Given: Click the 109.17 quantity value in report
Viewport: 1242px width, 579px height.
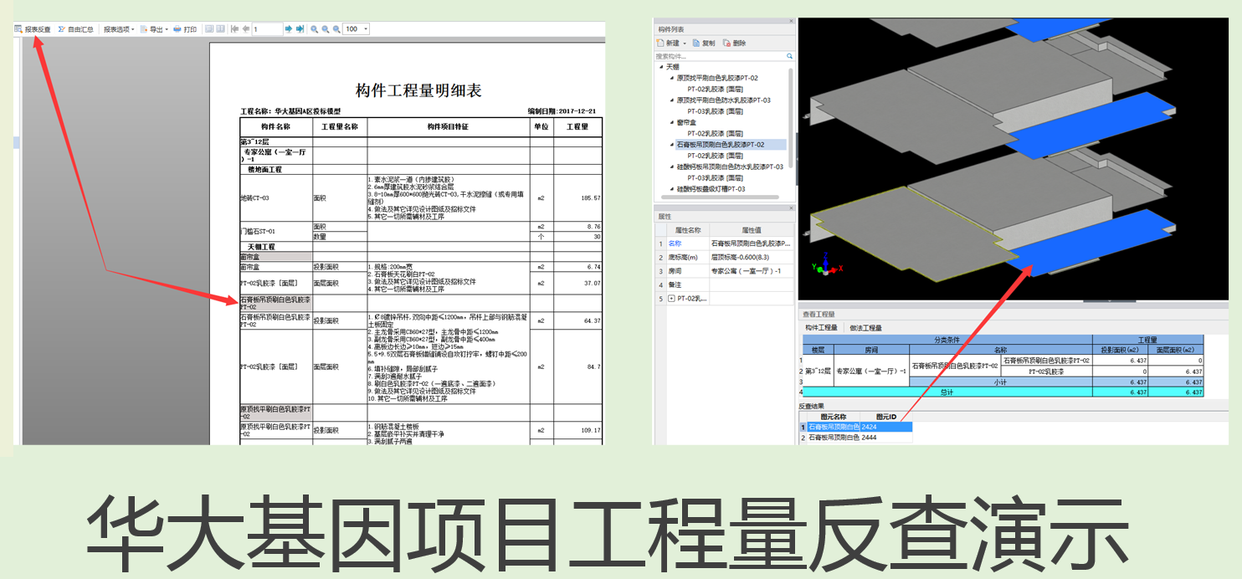Looking at the screenshot, I should click(x=590, y=430).
